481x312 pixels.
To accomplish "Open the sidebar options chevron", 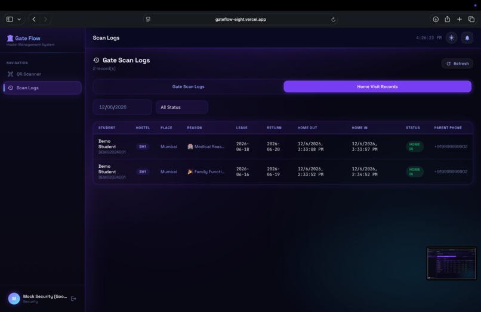I will [19, 19].
